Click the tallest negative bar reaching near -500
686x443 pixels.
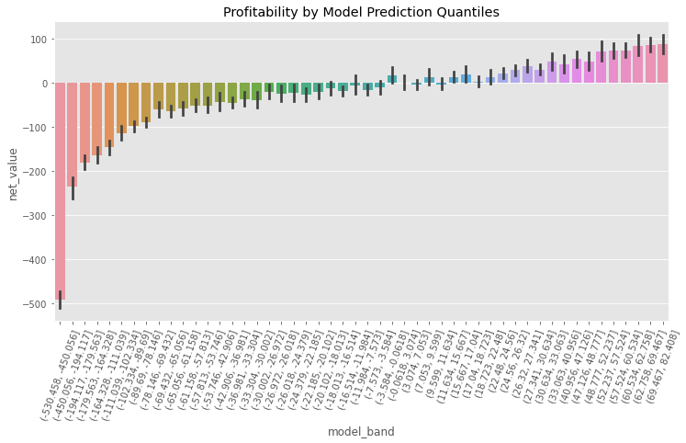click(x=61, y=191)
